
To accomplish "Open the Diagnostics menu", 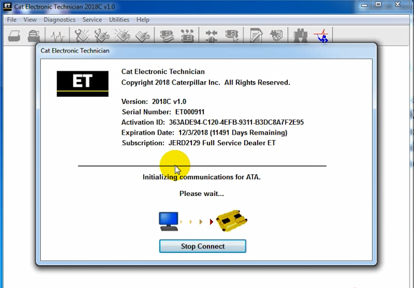I will 59,20.
